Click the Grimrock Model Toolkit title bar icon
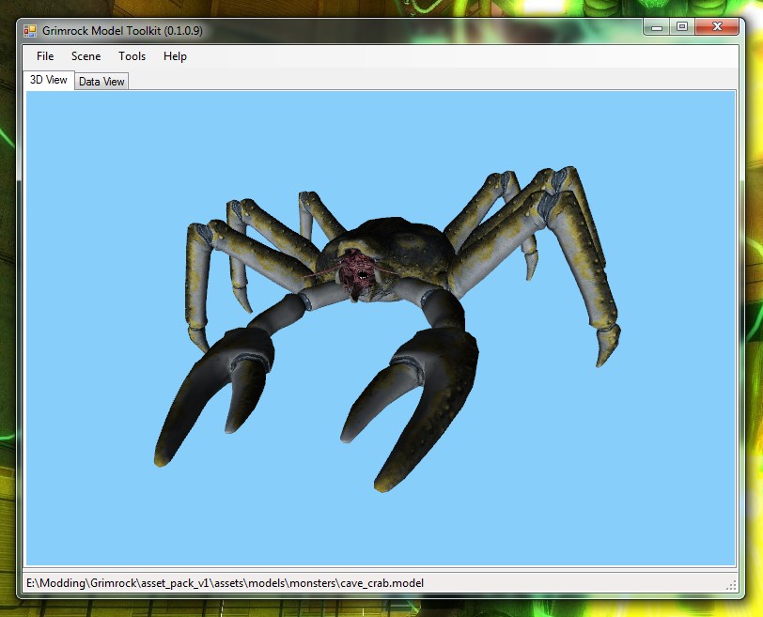This screenshot has height=617, width=763. tap(30, 31)
